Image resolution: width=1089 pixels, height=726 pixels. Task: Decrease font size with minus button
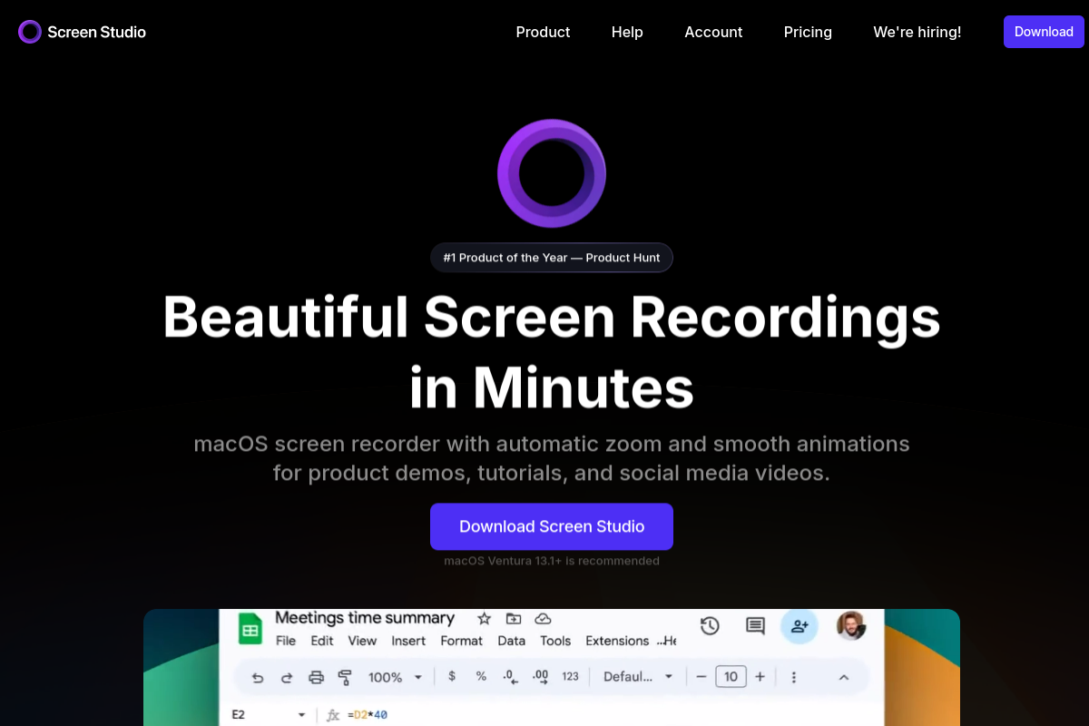coord(701,677)
